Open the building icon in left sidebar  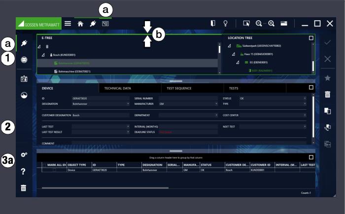pyautogui.click(x=24, y=79)
